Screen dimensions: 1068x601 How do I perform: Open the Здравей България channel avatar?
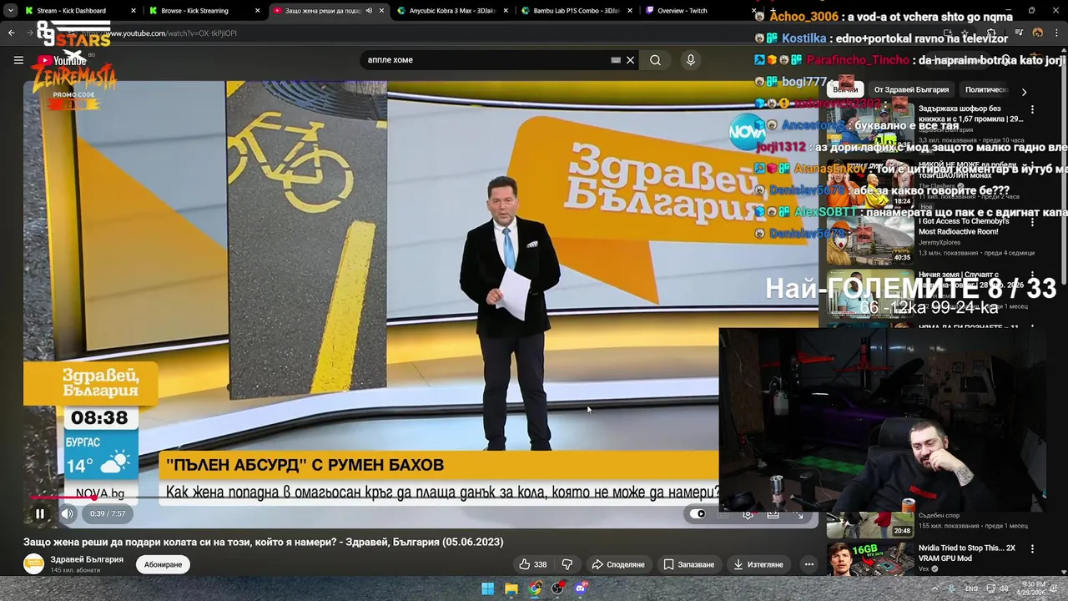tap(33, 564)
